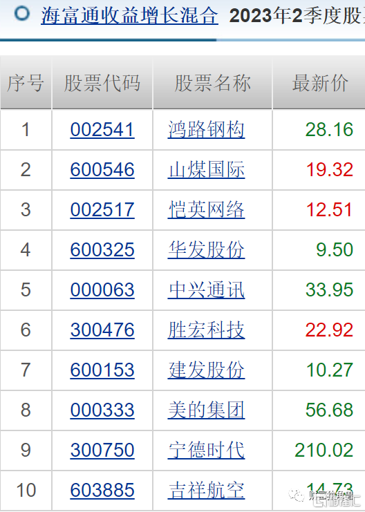This screenshot has width=365, height=512.
Task: Open stock code 000333 link
Action: click(102, 410)
